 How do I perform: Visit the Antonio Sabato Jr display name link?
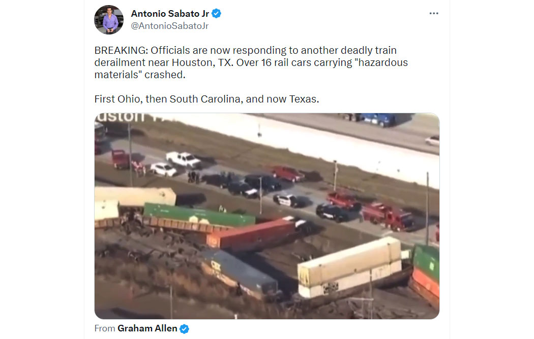click(170, 14)
